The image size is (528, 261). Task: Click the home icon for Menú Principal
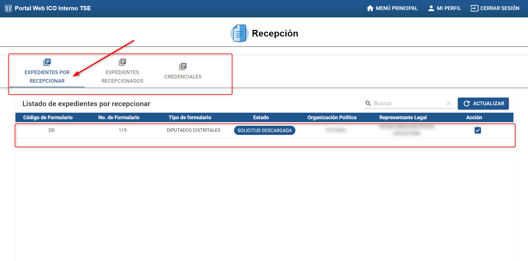point(370,8)
